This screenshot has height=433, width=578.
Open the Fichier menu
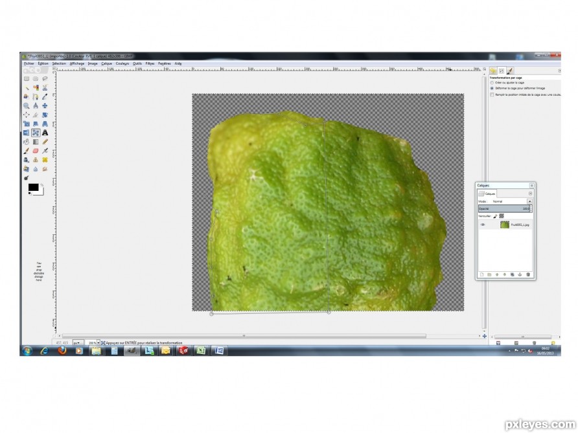29,63
